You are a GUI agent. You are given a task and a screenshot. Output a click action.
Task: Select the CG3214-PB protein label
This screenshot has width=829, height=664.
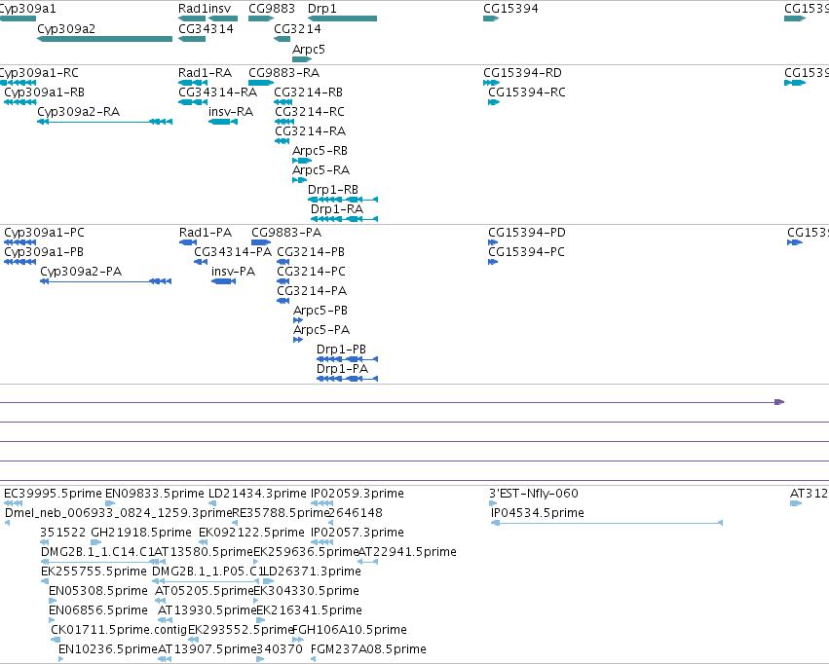(x=311, y=251)
